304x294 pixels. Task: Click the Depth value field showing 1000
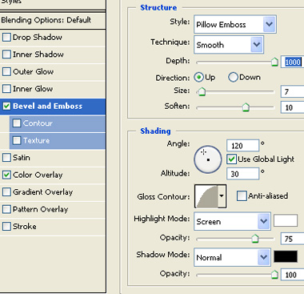pos(293,62)
